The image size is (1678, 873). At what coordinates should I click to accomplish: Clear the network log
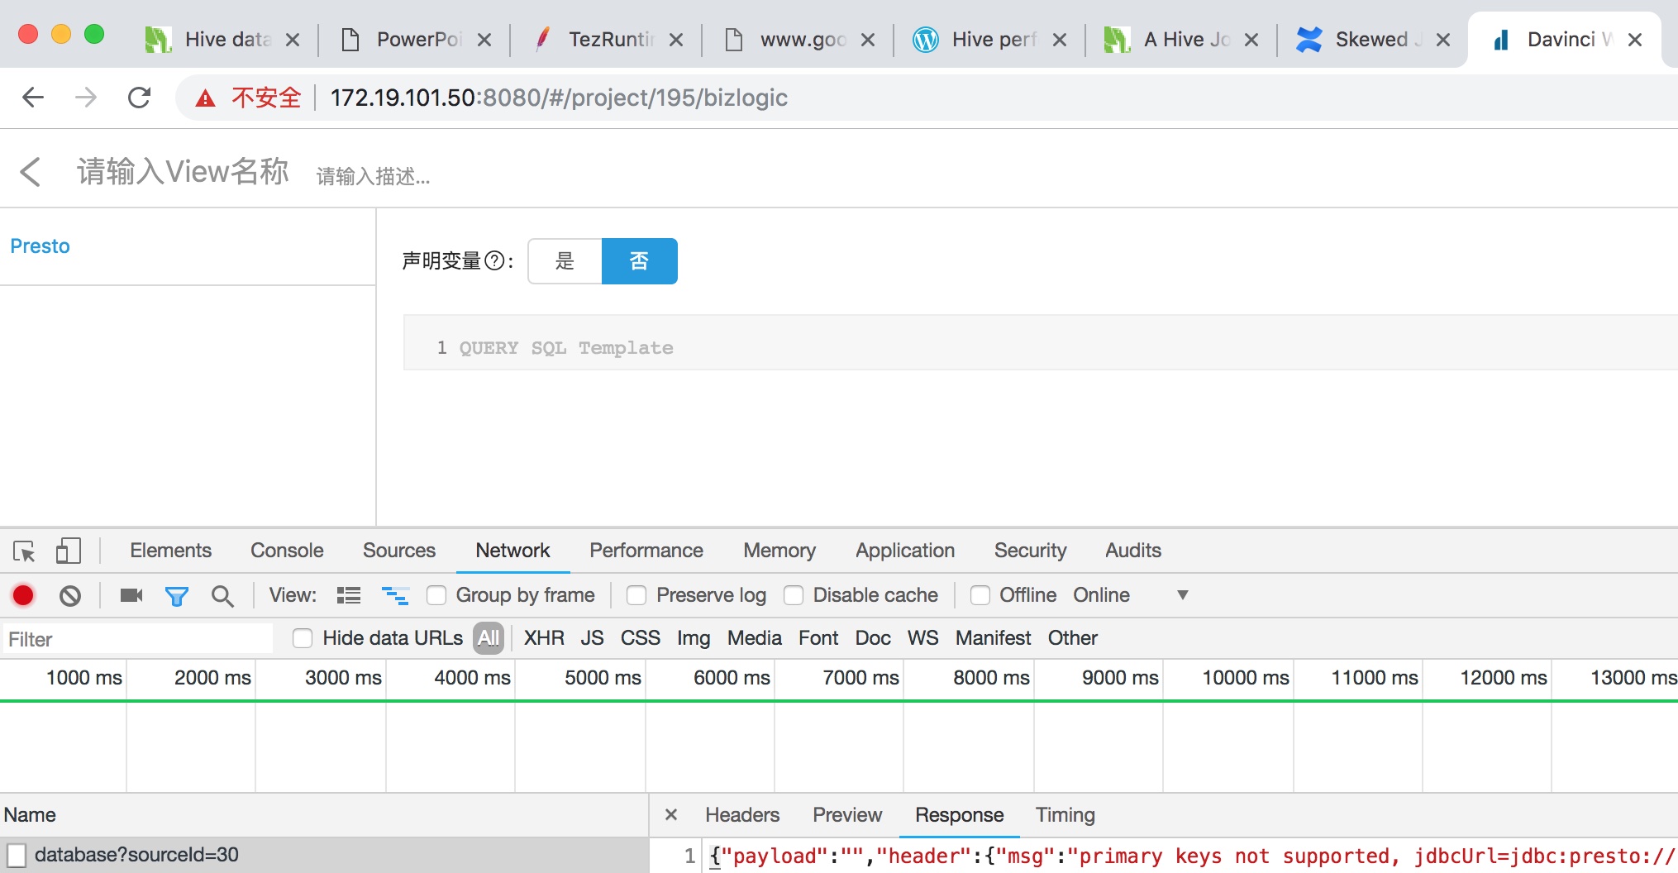70,595
